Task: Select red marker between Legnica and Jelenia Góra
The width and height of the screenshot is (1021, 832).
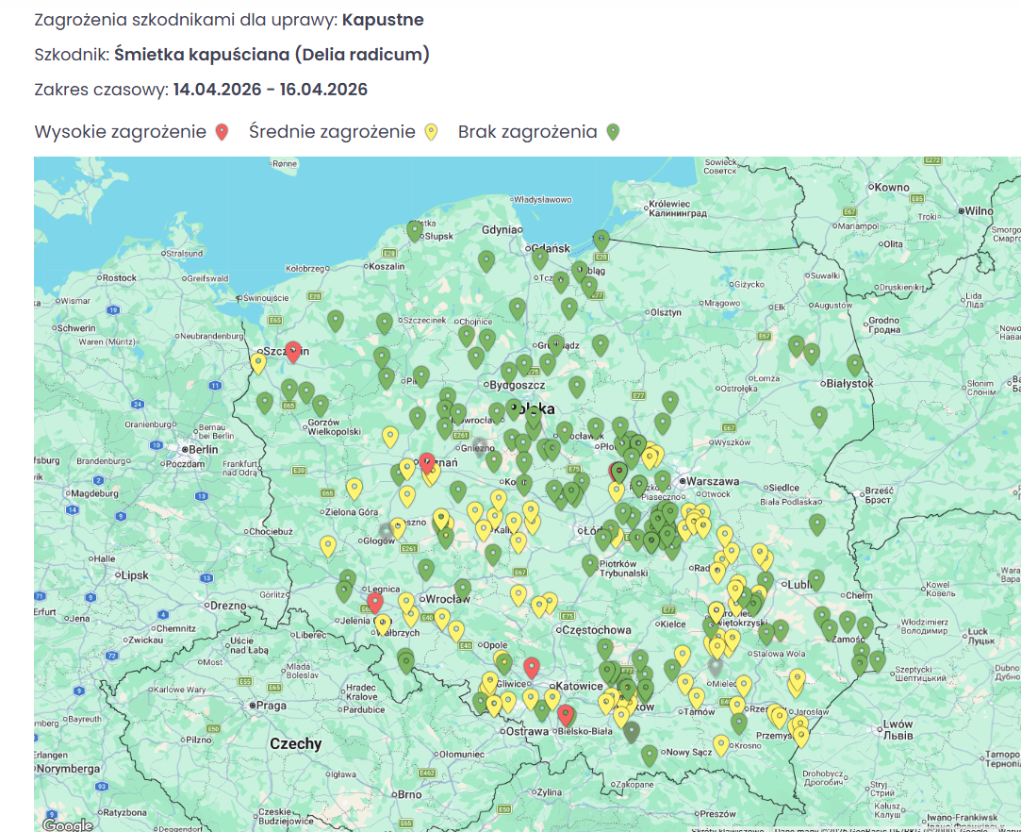Action: (x=375, y=603)
